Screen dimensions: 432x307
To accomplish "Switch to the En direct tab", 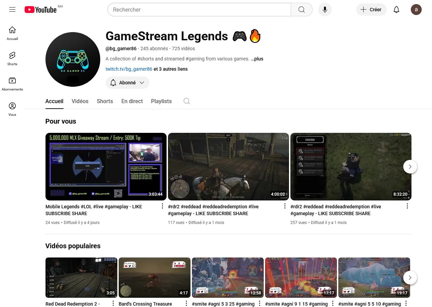I will [132, 101].
